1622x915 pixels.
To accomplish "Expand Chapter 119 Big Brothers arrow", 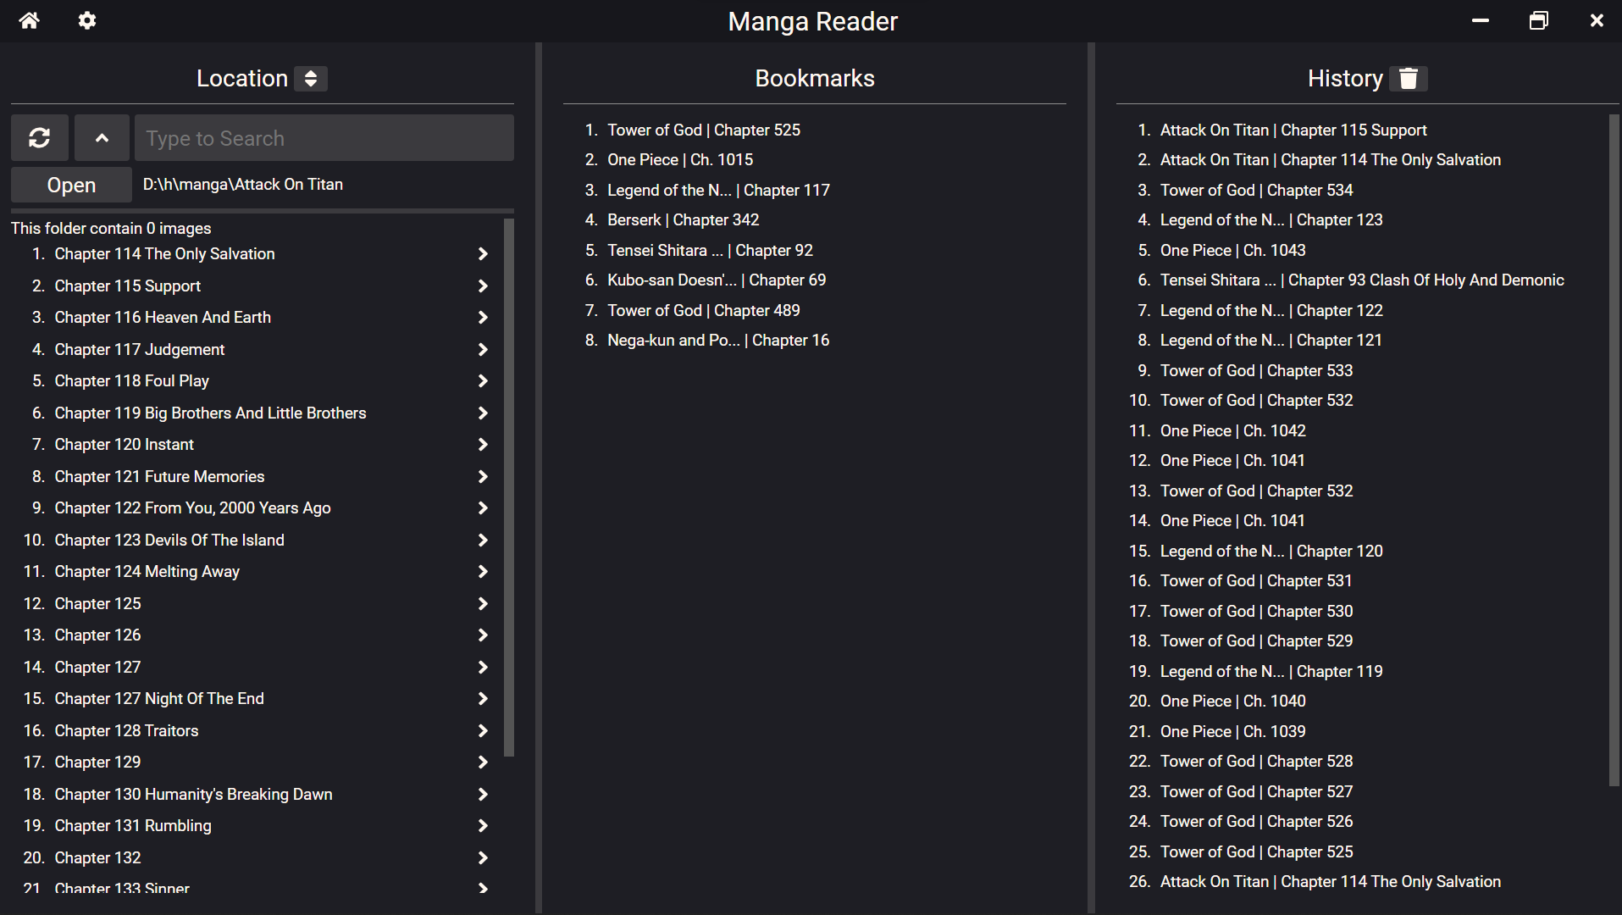I will (x=483, y=413).
